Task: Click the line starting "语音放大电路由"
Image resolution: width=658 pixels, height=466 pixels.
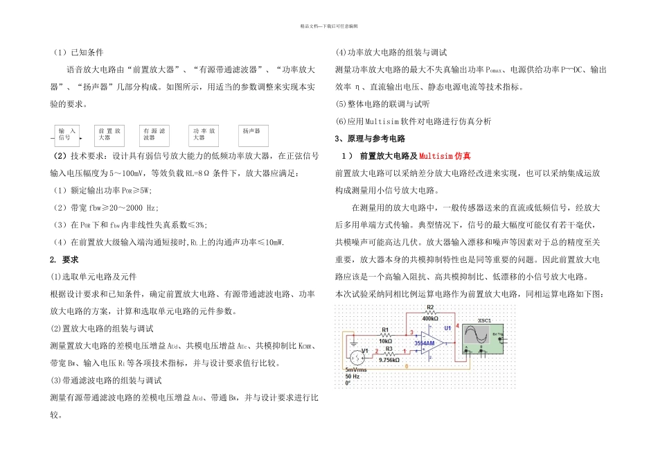Action: [191, 70]
